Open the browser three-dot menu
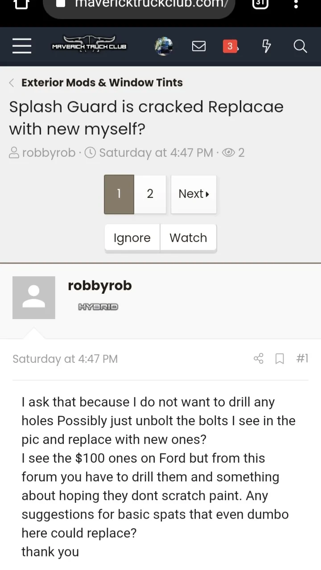The width and height of the screenshot is (321, 570). pos(296,4)
